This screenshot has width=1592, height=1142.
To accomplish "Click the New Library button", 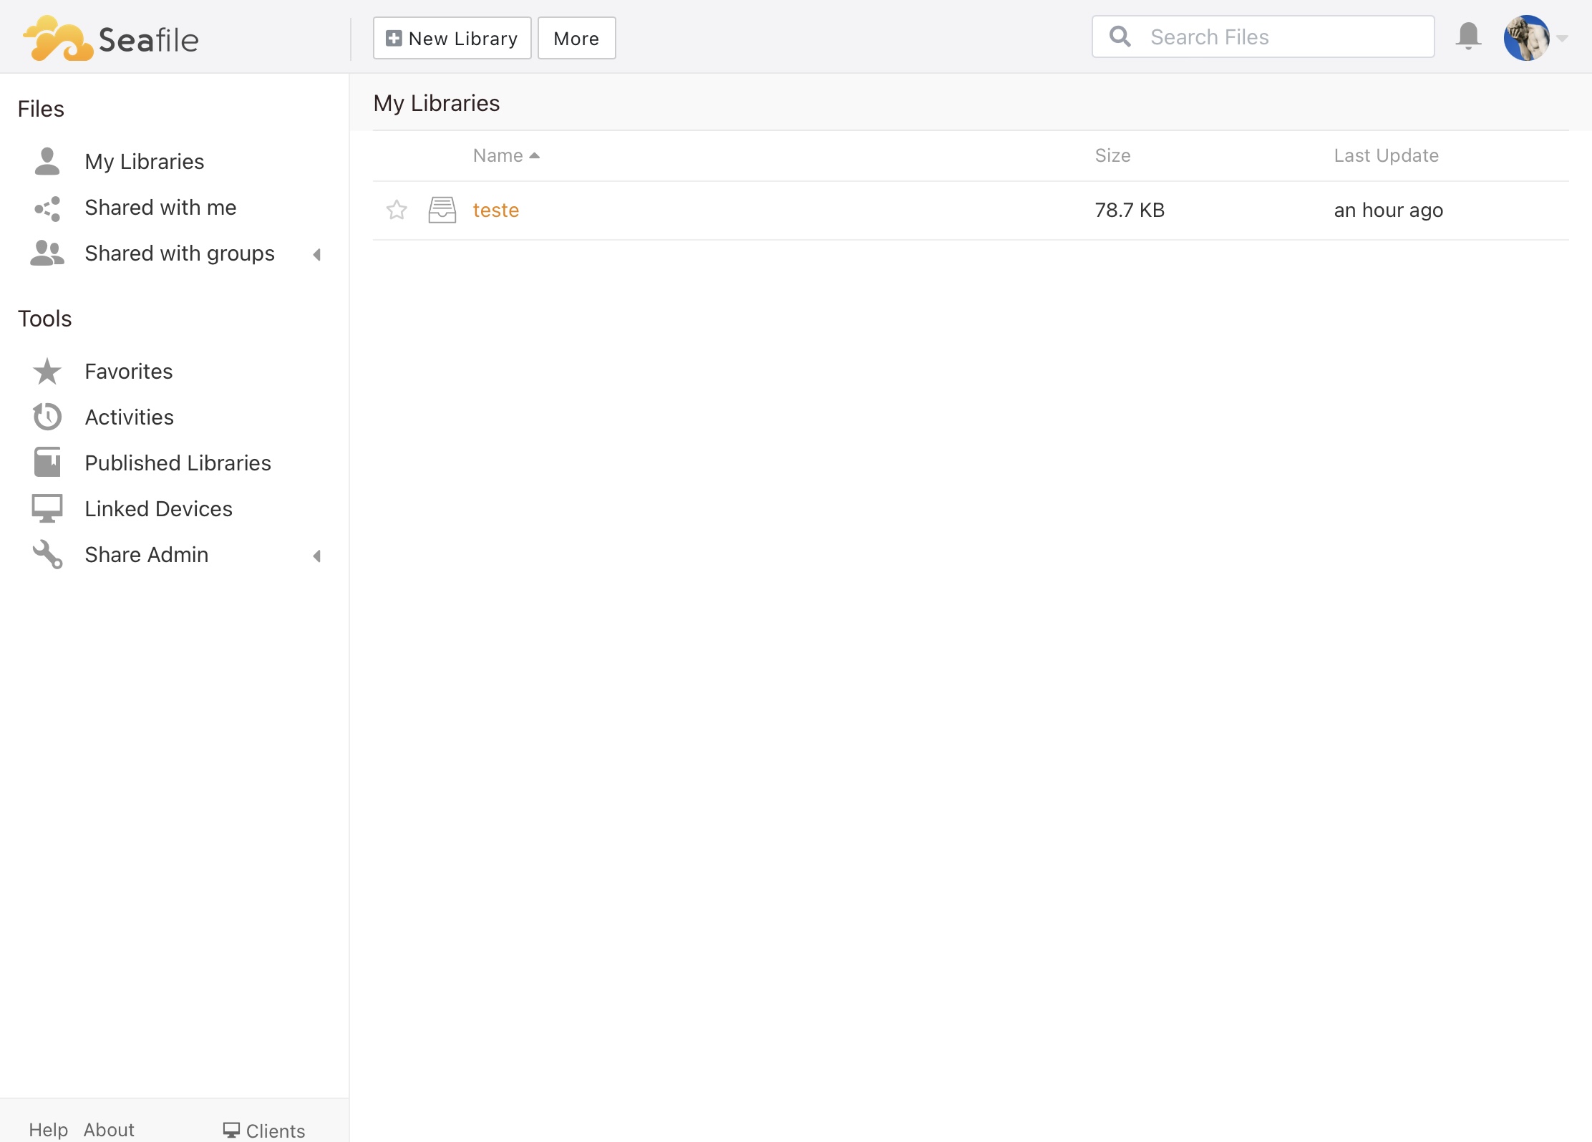I will click(x=452, y=38).
